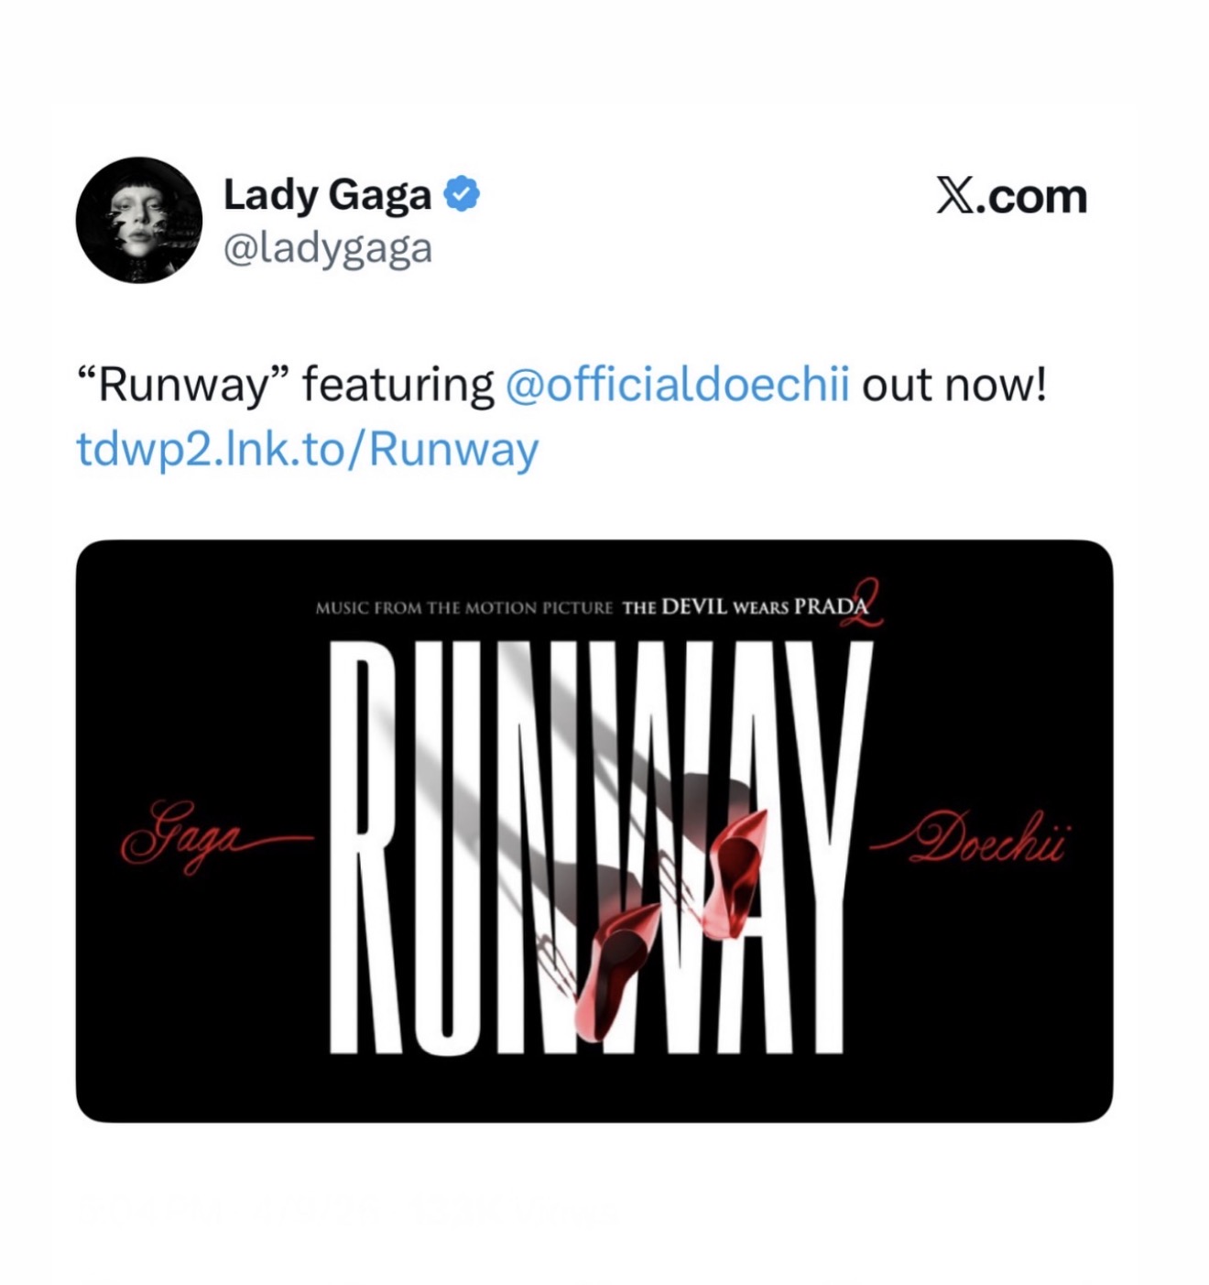The width and height of the screenshot is (1209, 1285).
Task: Open Lady Gaga's profile avatar
Action: 139,220
